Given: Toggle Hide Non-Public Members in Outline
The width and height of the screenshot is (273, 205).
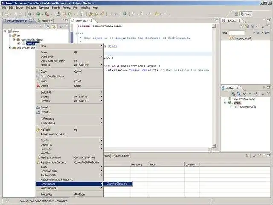Looking at the screenshot, I should click(x=250, y=94).
